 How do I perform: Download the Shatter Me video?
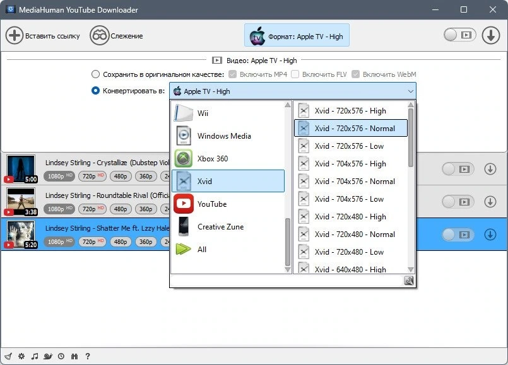[x=490, y=235]
